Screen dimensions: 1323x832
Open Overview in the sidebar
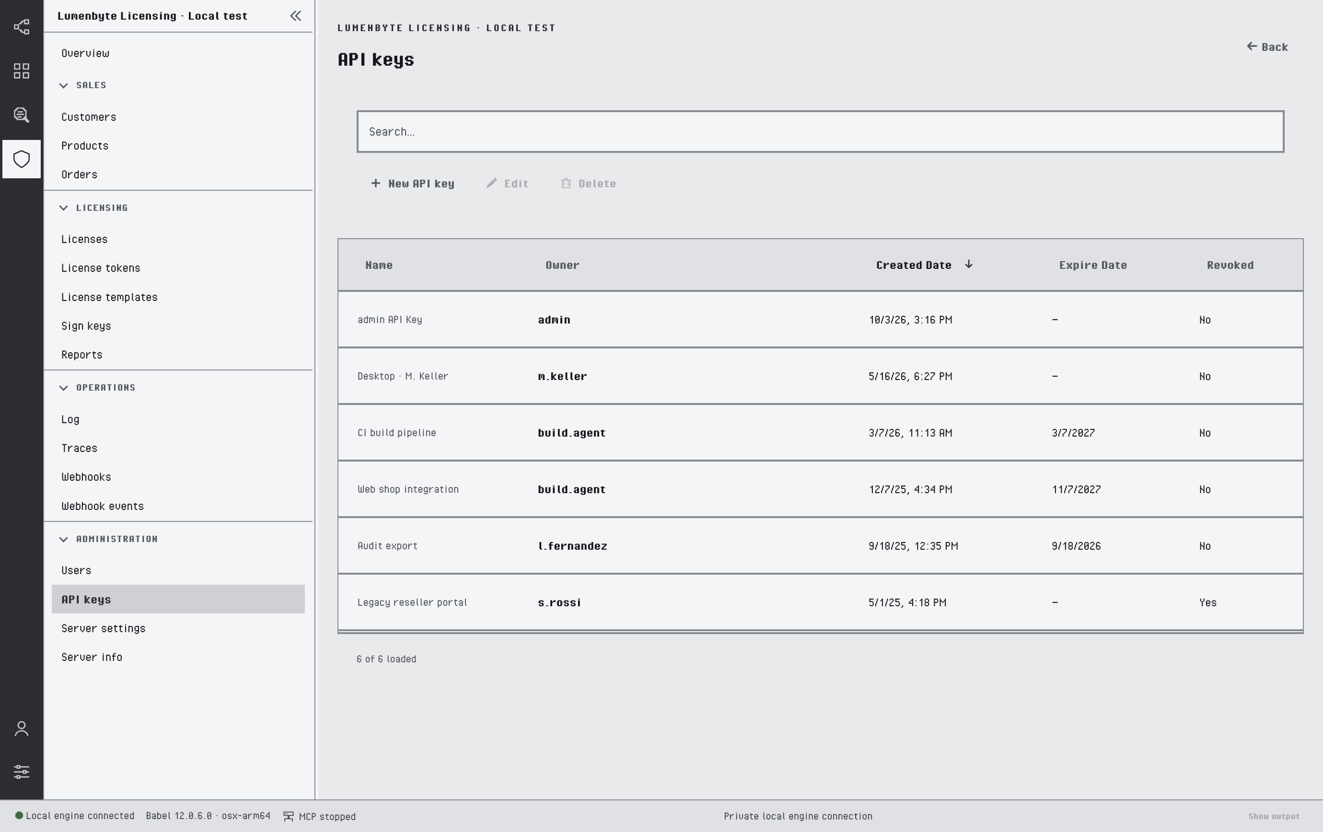85,53
